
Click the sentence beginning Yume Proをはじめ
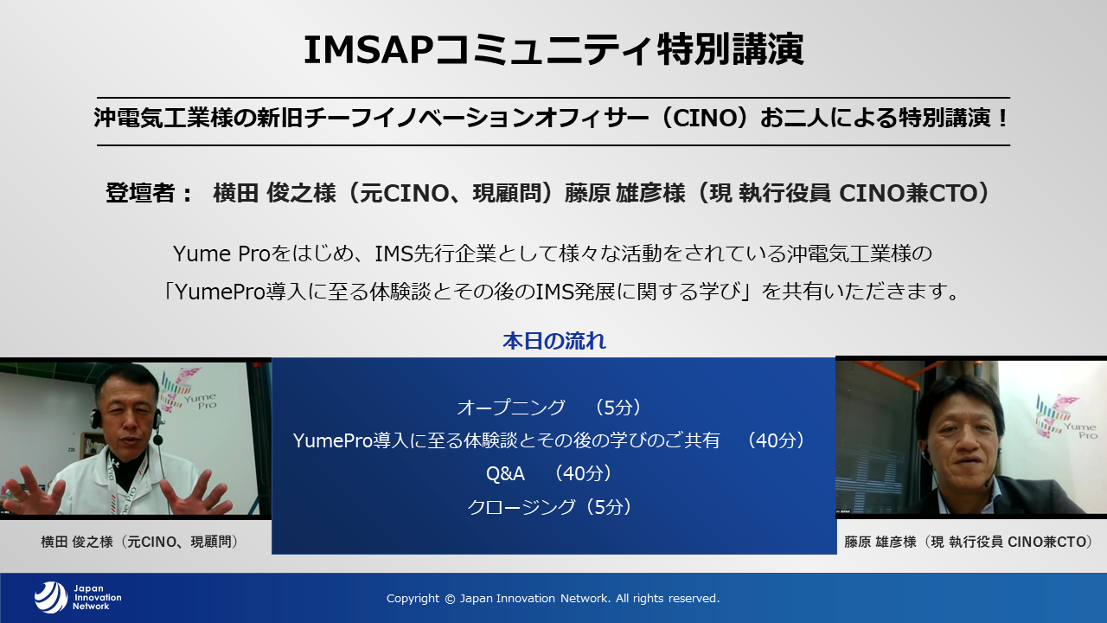(x=553, y=254)
